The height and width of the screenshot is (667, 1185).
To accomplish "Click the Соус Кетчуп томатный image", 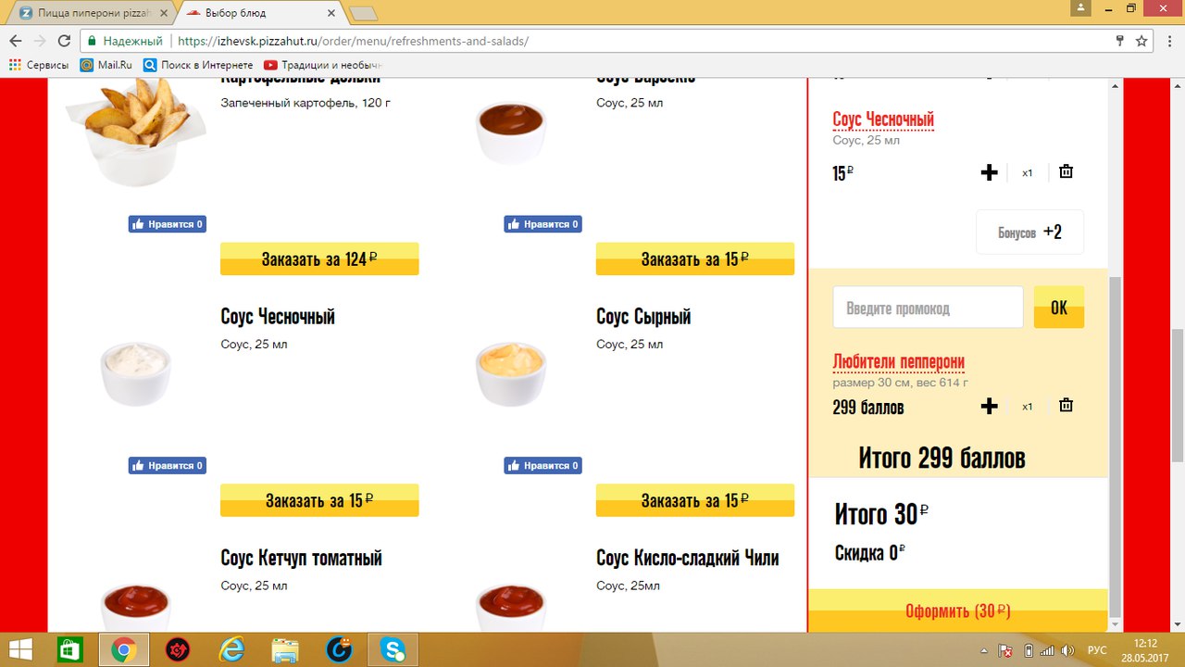I will 135,607.
